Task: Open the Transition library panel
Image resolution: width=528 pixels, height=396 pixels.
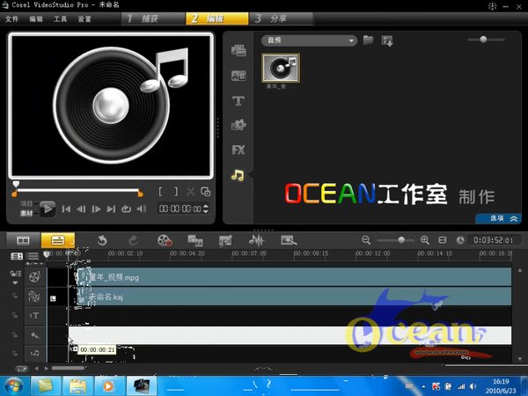Action: [x=238, y=77]
